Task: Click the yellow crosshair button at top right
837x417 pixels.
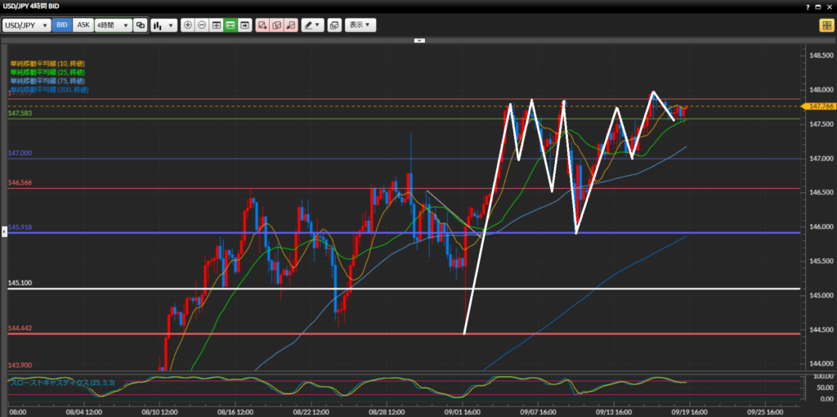Action: tap(826, 25)
